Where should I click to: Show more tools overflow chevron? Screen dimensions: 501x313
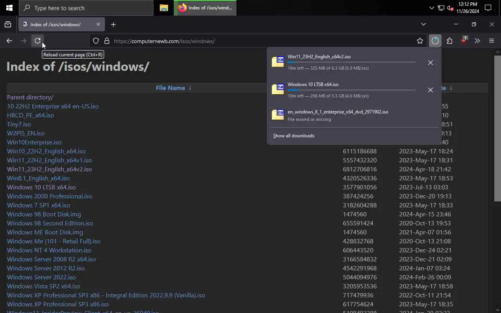coord(477,41)
